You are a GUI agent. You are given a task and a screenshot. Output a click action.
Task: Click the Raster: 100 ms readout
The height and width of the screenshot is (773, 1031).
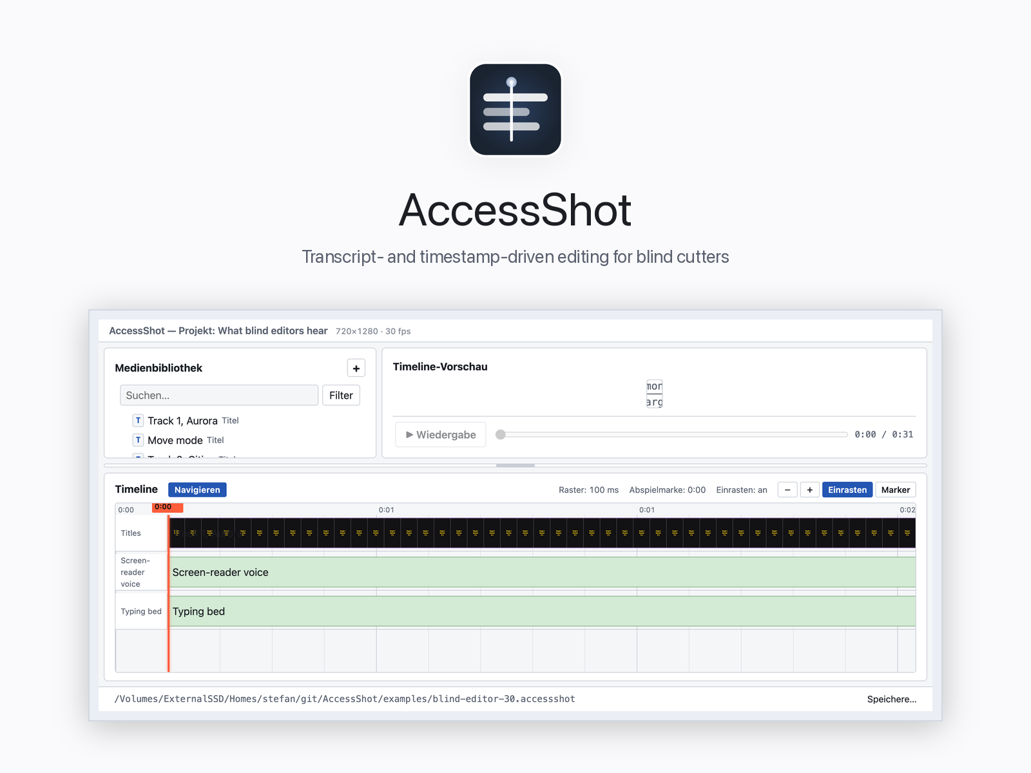pyautogui.click(x=588, y=490)
